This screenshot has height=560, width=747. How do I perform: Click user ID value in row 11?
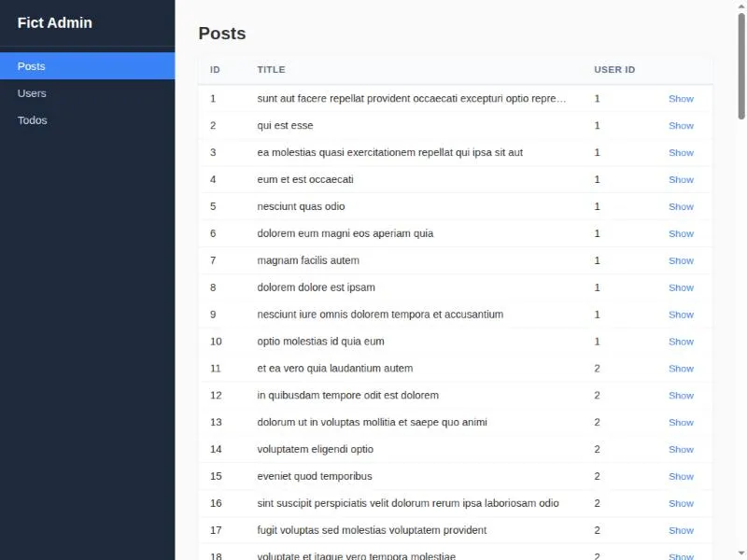coord(597,369)
